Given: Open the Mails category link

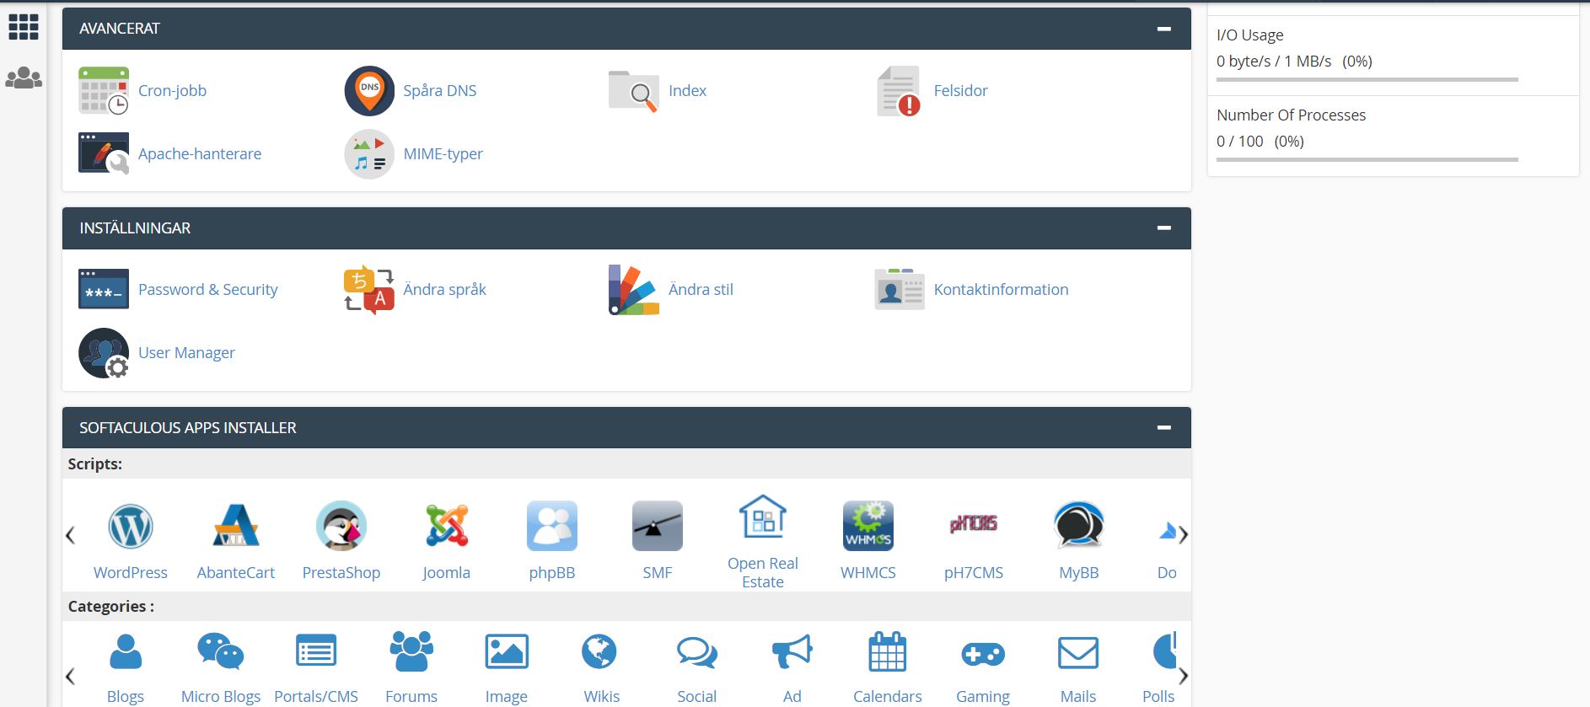Looking at the screenshot, I should coord(1078,697).
